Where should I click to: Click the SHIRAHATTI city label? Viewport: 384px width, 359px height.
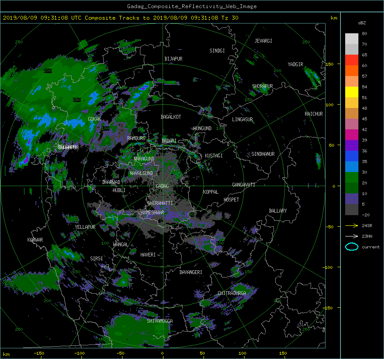coord(160,203)
